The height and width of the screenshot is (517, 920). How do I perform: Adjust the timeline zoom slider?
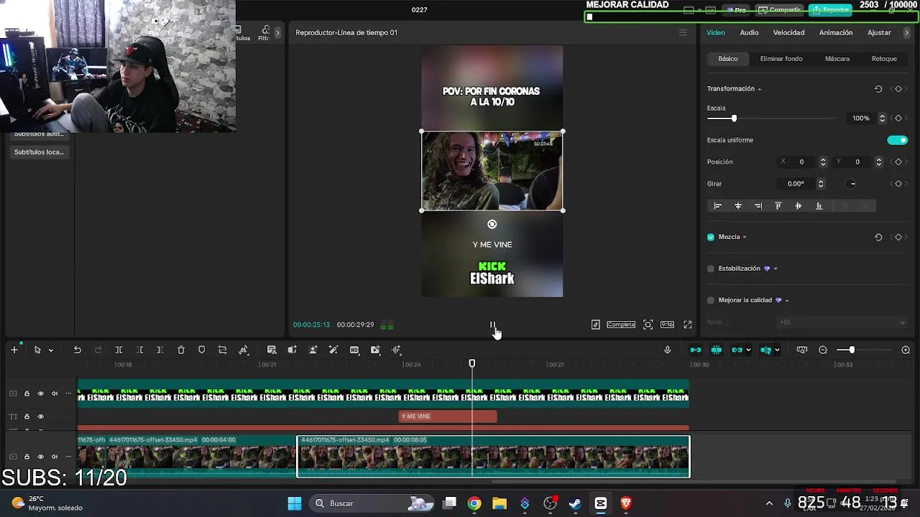tap(852, 350)
